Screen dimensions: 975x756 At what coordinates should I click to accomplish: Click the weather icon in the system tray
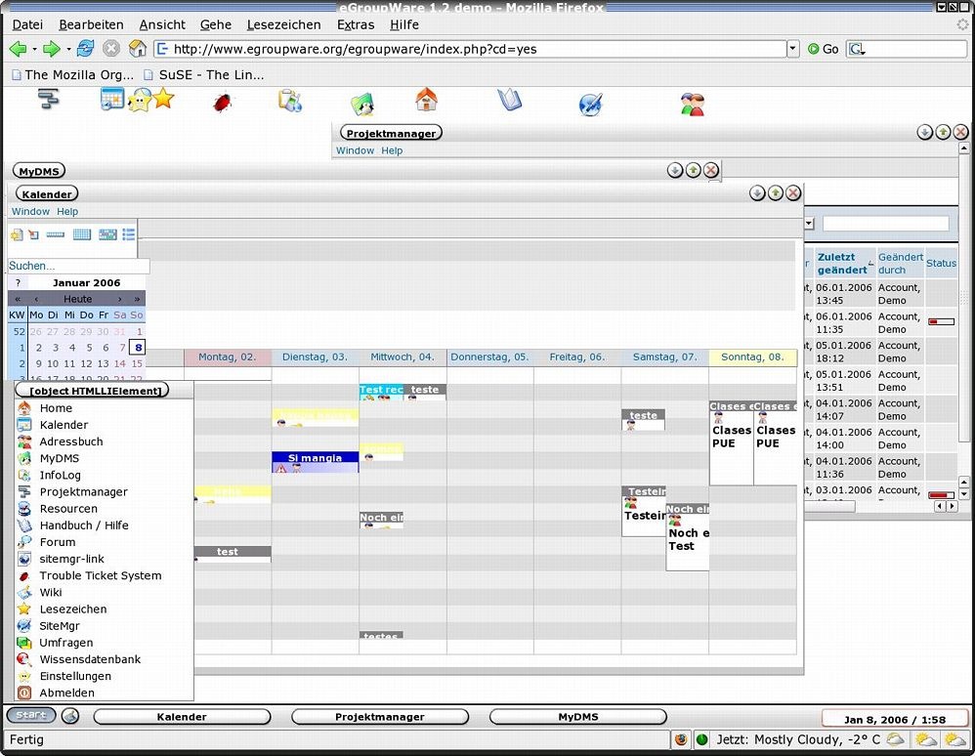tap(894, 739)
